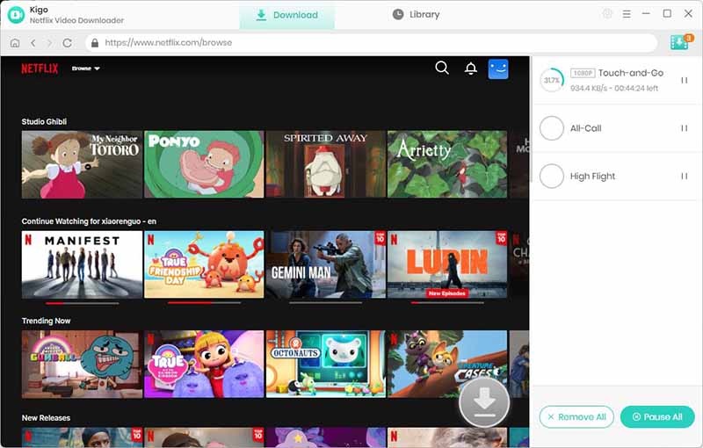Open the Manifest thumbnail

(82, 264)
